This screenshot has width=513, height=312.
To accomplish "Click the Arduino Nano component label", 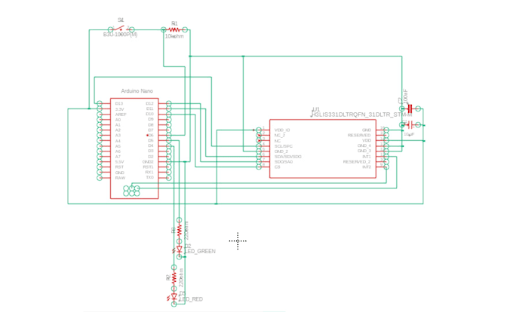I will point(137,91).
